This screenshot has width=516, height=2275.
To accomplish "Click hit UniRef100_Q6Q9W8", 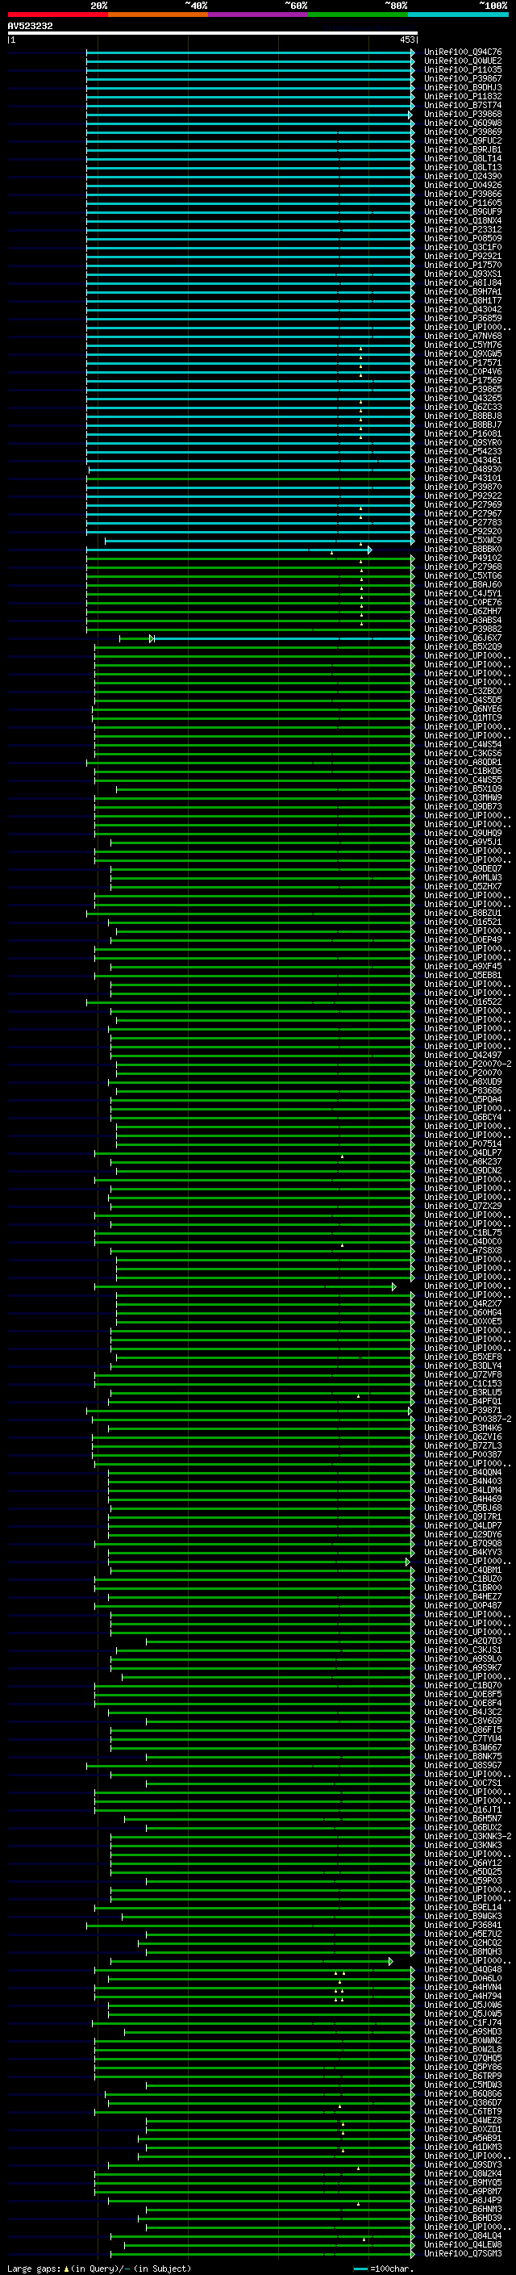I will [x=463, y=123].
